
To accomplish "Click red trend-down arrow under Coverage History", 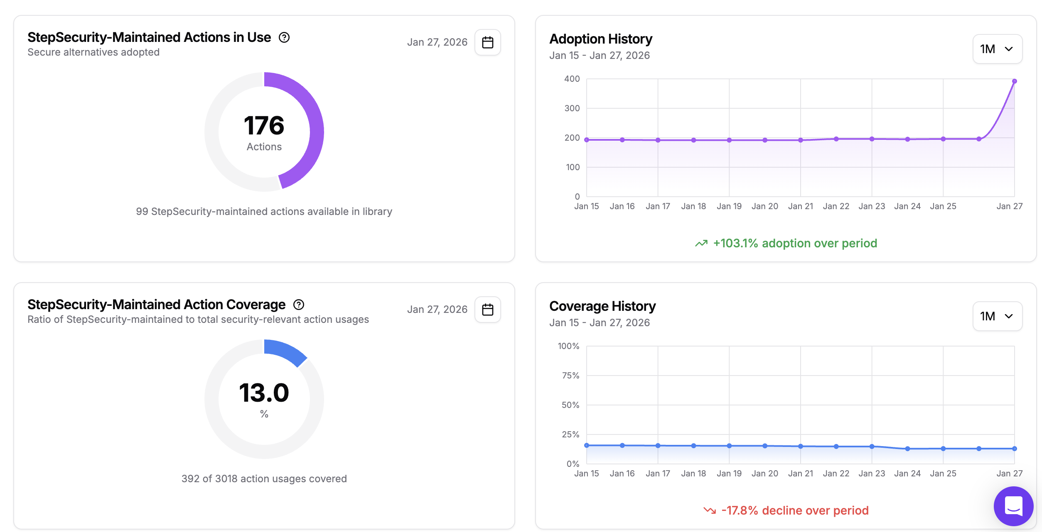I will pos(710,510).
